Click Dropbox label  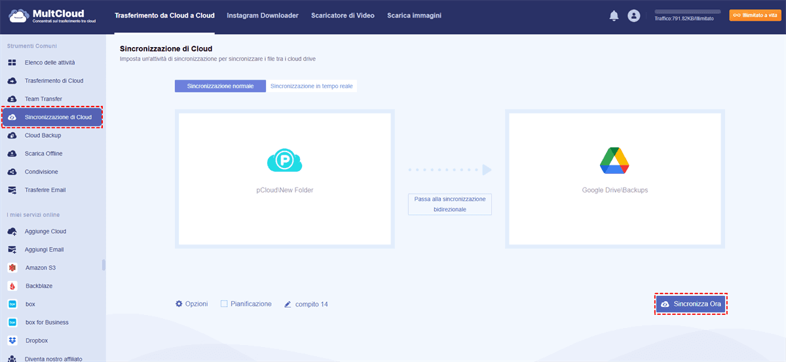(37, 340)
